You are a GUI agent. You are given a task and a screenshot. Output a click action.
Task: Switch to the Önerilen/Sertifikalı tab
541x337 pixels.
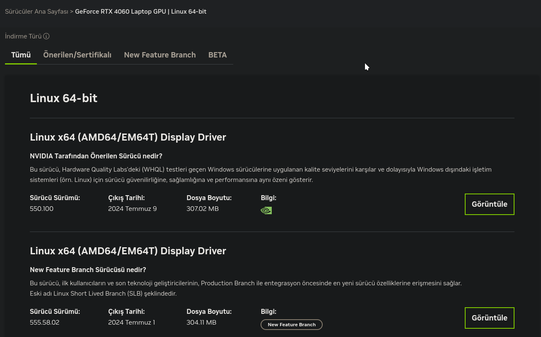coord(77,55)
